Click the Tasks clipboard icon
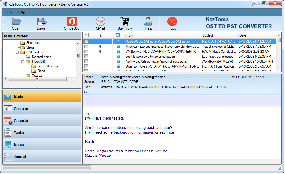This screenshot has width=285, height=174. click(x=8, y=132)
